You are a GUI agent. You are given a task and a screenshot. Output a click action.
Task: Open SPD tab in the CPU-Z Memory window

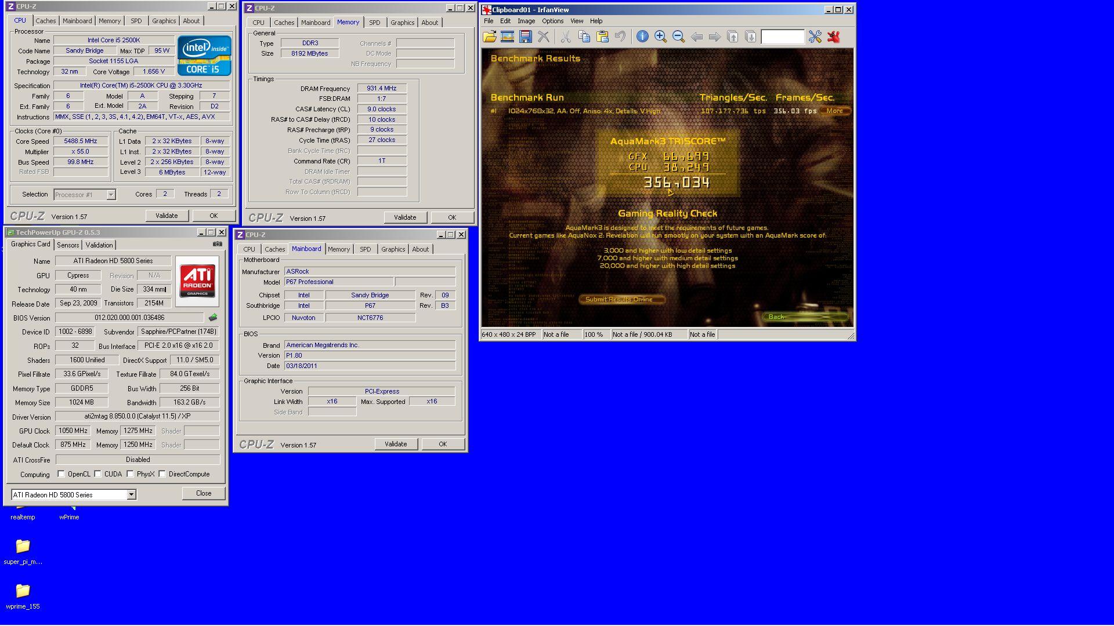pyautogui.click(x=375, y=23)
